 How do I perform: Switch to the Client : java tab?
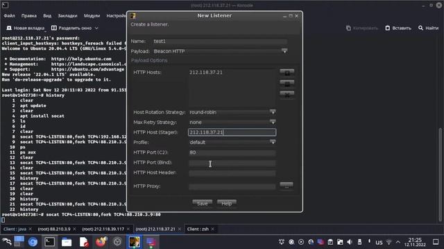(15, 229)
